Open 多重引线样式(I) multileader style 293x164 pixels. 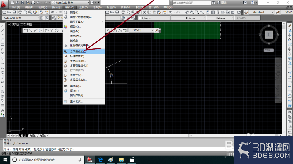tap(84, 66)
